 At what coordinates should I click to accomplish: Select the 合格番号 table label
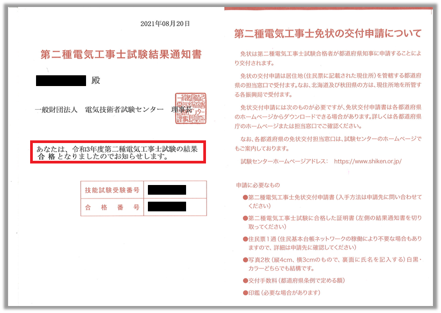[112, 207]
